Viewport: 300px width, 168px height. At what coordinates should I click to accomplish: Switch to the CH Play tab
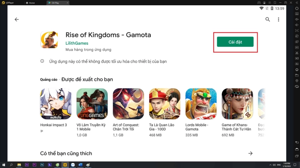(x=55, y=3)
